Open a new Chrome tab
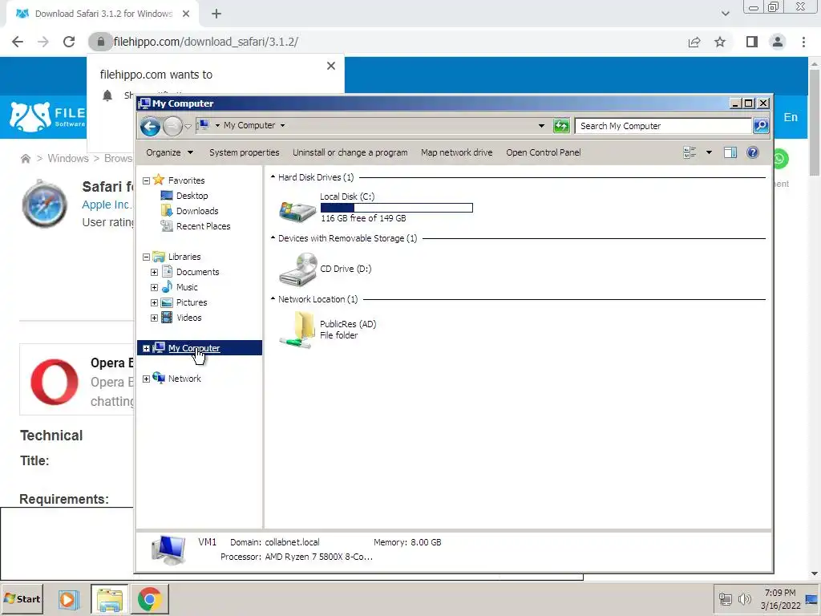Image resolution: width=821 pixels, height=616 pixels. (216, 14)
